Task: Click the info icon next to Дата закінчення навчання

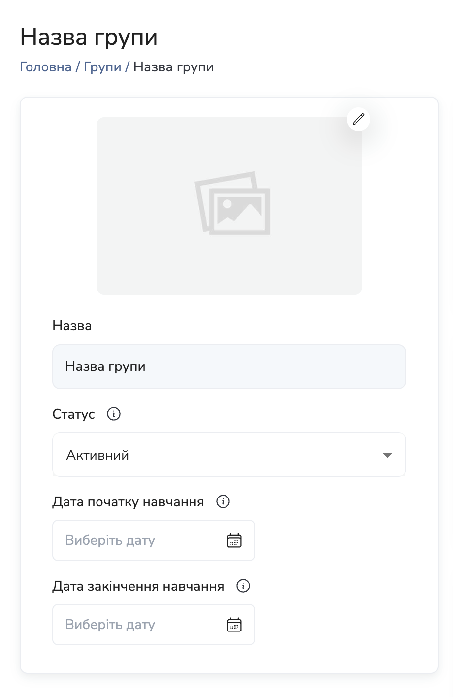Action: pos(243,586)
